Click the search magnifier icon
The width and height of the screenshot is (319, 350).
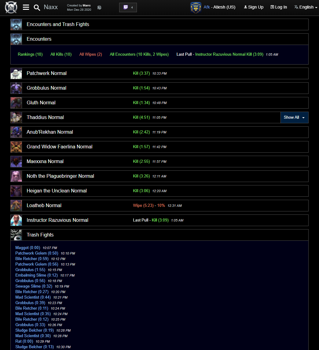coord(37,8)
